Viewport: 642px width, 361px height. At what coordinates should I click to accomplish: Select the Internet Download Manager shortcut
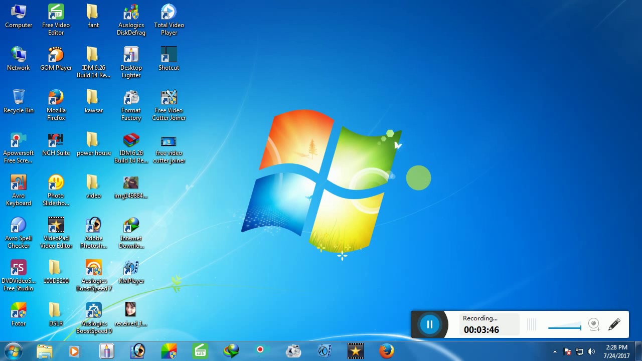pos(131,234)
